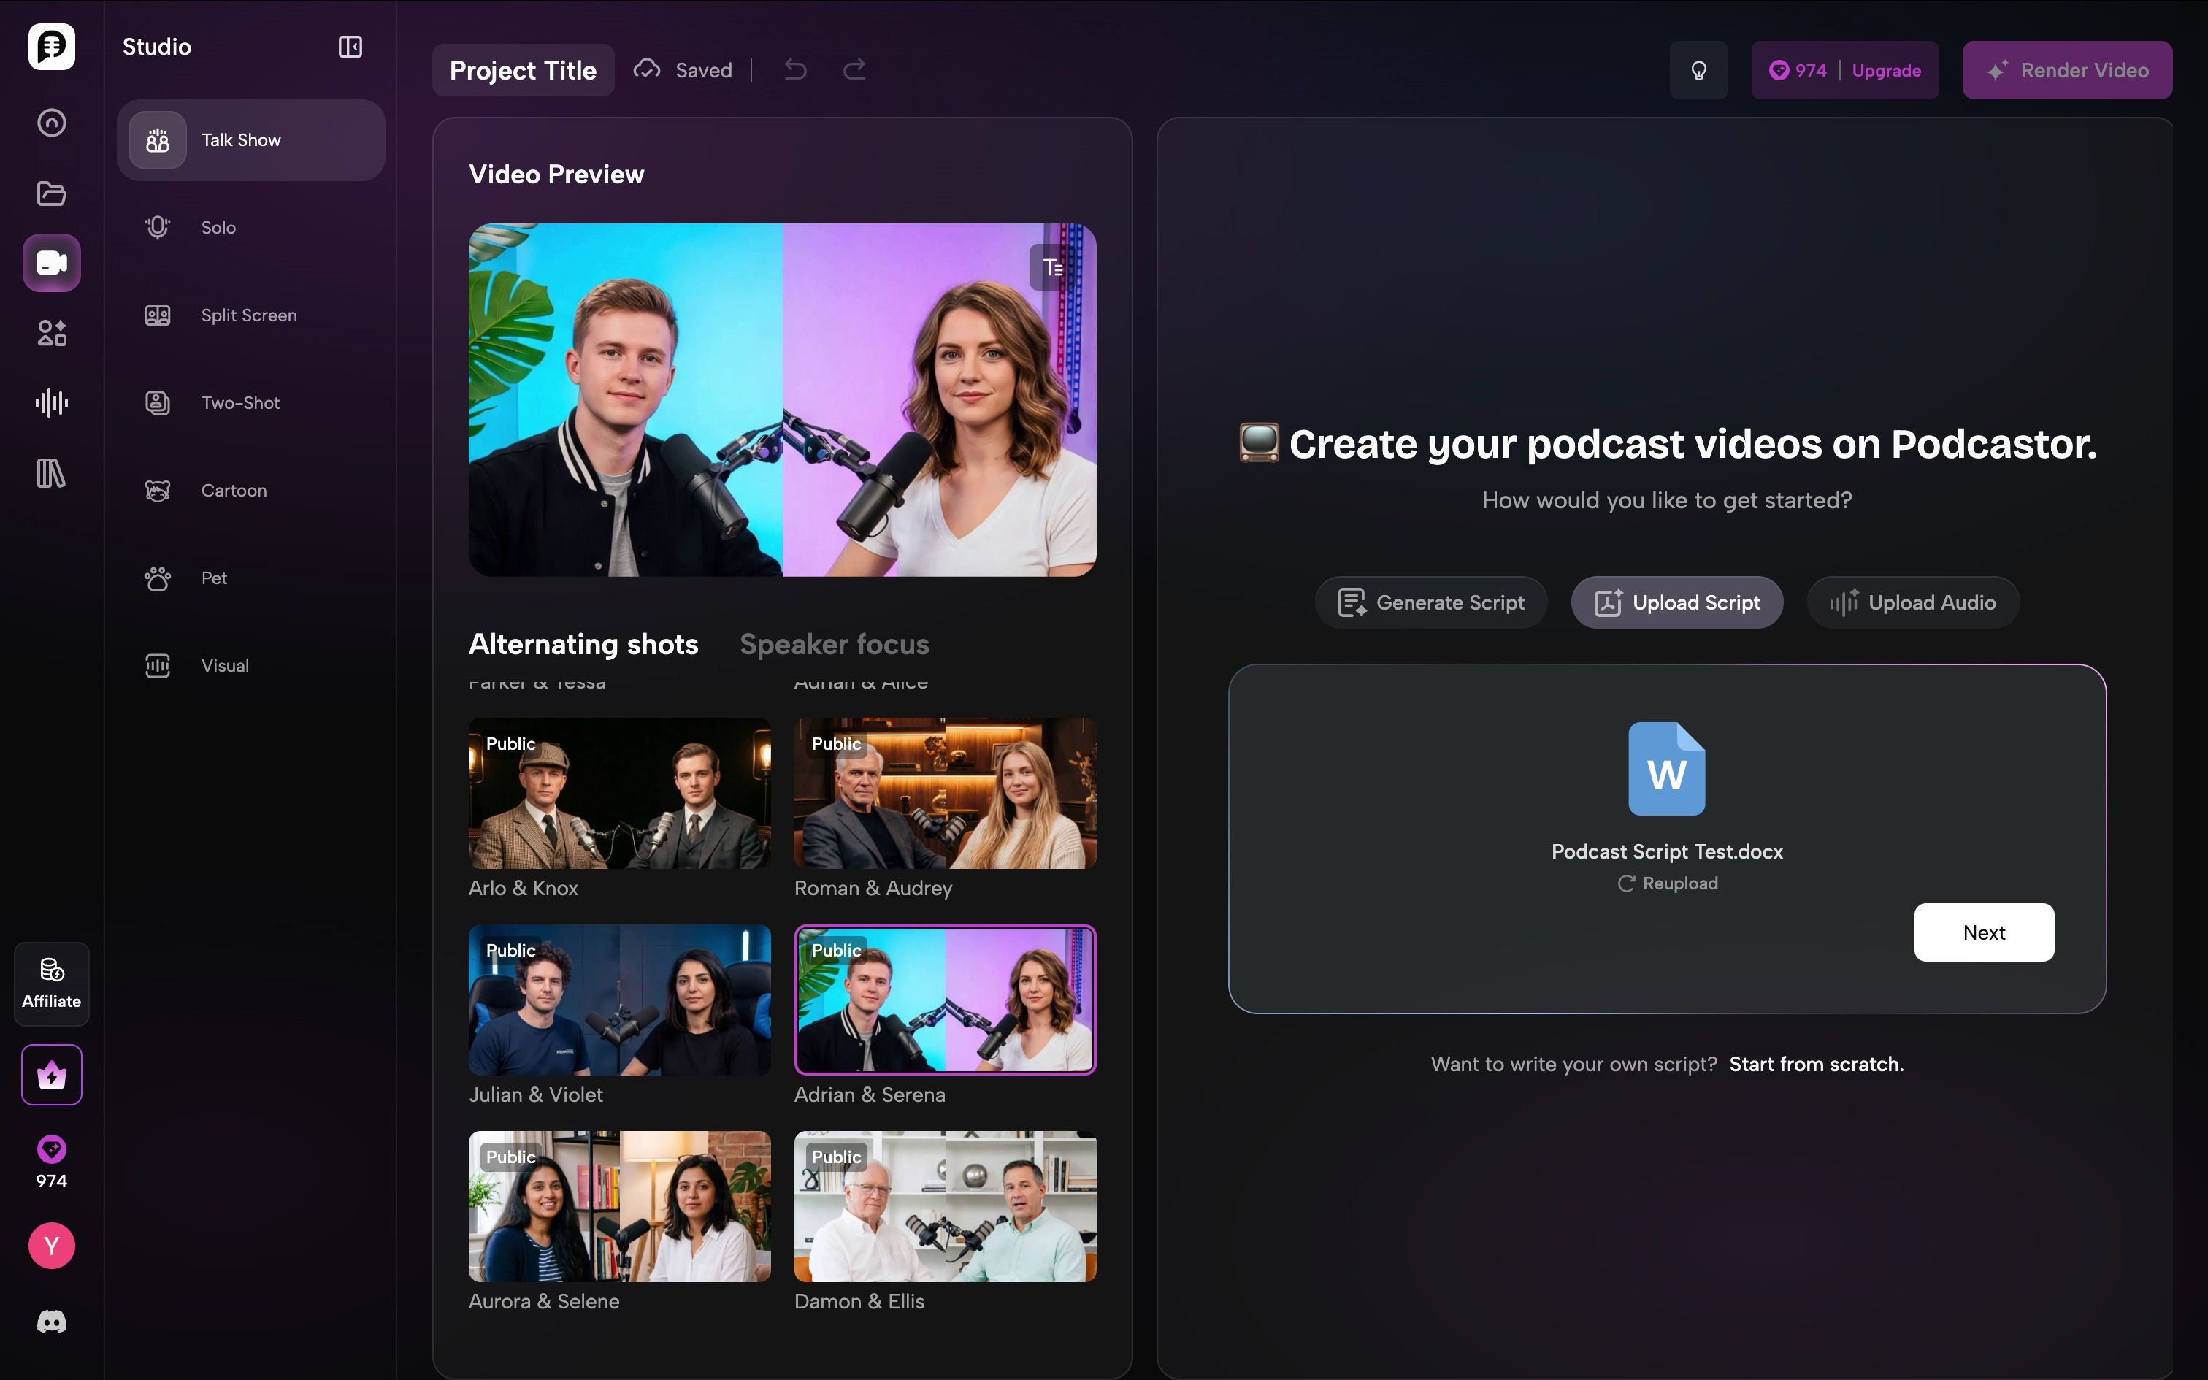Click the Start from scratch link
Image resolution: width=2208 pixels, height=1380 pixels.
pyautogui.click(x=1816, y=1065)
